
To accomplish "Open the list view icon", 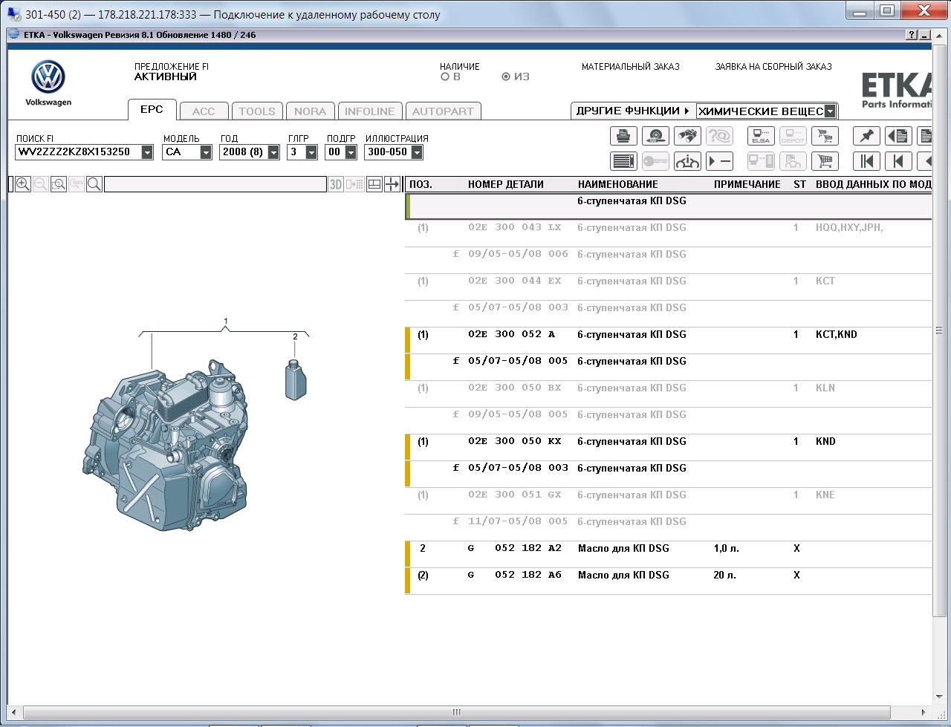I will pyautogui.click(x=623, y=161).
